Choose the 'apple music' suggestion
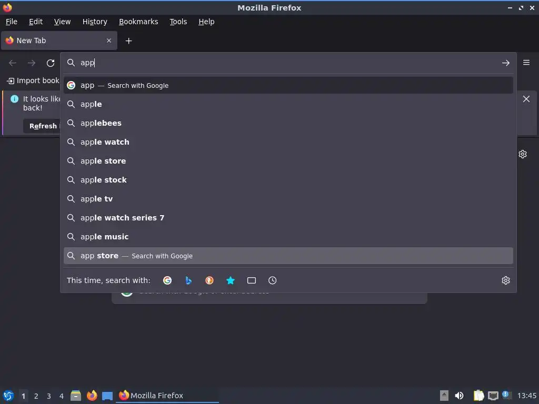Viewport: 539px width, 404px height. pos(288,237)
